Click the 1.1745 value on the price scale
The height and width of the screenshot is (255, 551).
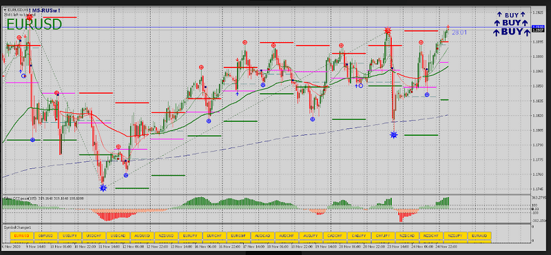(539, 190)
